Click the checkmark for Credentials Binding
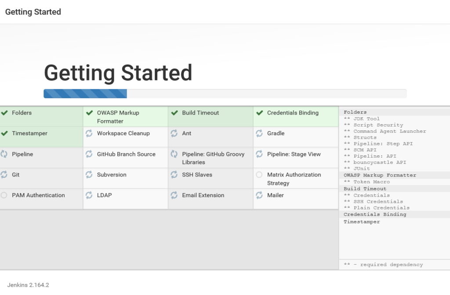Viewport: 450px width, 295px height. point(259,113)
